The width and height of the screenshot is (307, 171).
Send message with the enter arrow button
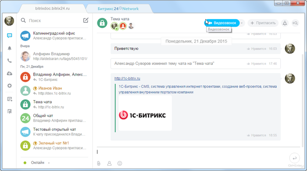coord(294,158)
